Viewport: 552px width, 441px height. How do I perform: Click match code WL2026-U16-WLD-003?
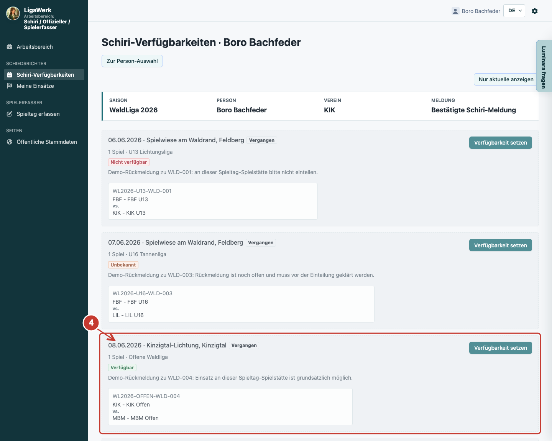[142, 293]
